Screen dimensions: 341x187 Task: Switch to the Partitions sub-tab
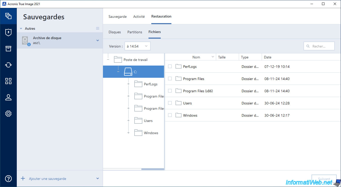[x=135, y=32]
